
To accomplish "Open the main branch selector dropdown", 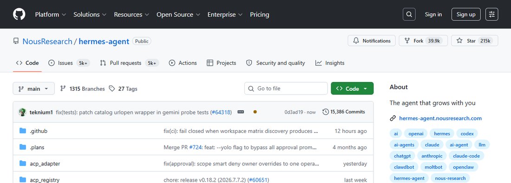I will (x=33, y=88).
